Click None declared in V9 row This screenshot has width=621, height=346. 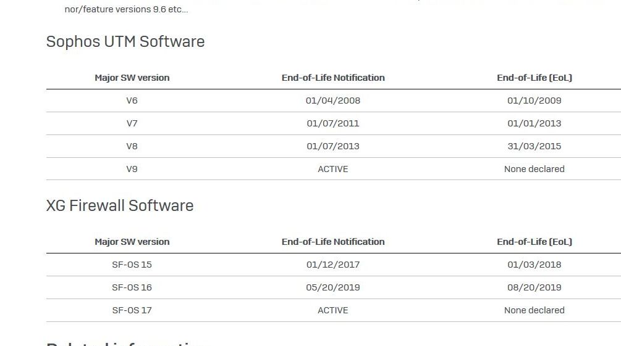tap(534, 169)
